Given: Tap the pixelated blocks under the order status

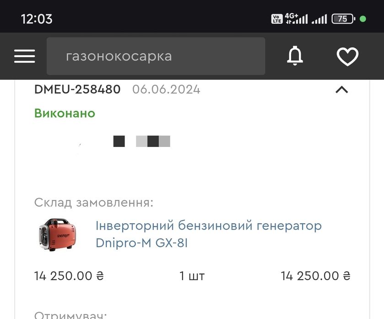Looking at the screenshot, I should 141,141.
